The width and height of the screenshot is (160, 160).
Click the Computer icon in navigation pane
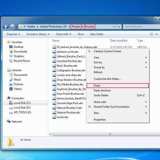9,98
